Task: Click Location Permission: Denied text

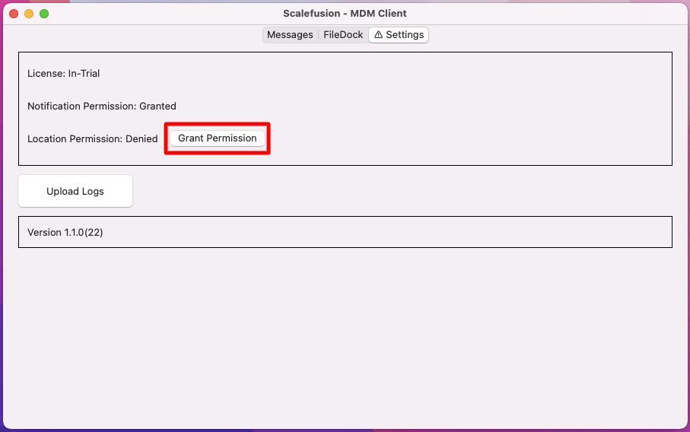Action: click(x=92, y=138)
